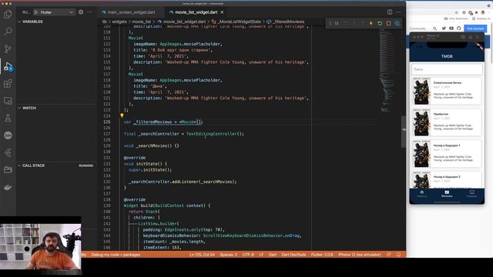Open 'Назад в будущее 1' movie card

point(447,154)
